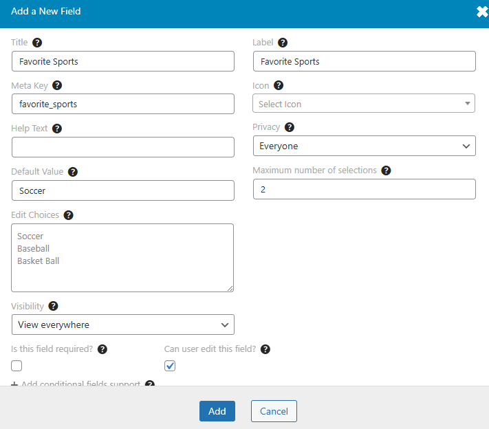489x429 pixels.
Task: Open the Privacy dropdown showing Everyone
Action: (x=365, y=146)
